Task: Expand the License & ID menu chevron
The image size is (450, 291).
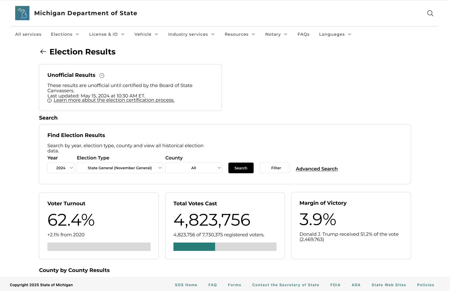Action: (x=123, y=34)
